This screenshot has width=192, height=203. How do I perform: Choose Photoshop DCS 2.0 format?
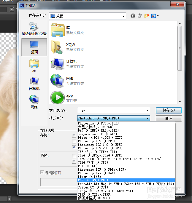click(x=126, y=148)
